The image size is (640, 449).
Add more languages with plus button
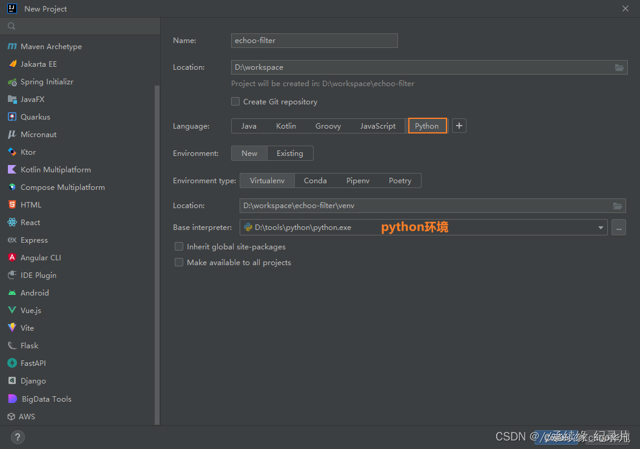coord(459,126)
